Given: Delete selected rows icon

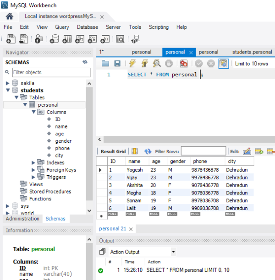Looking at the screenshot, I should 271,151.
